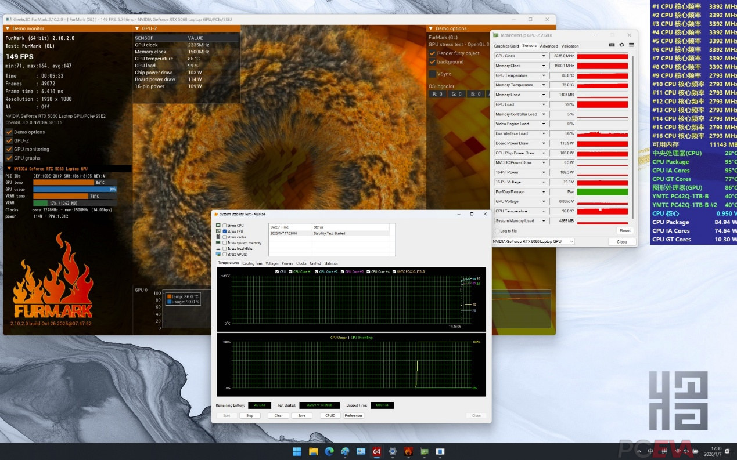This screenshot has width=737, height=460.
Task: Enable the Stress CPU checkbox
Action: coord(225,226)
